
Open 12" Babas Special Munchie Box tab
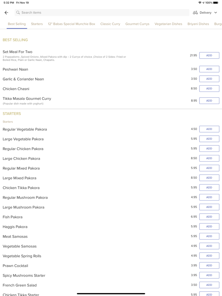[71, 24]
